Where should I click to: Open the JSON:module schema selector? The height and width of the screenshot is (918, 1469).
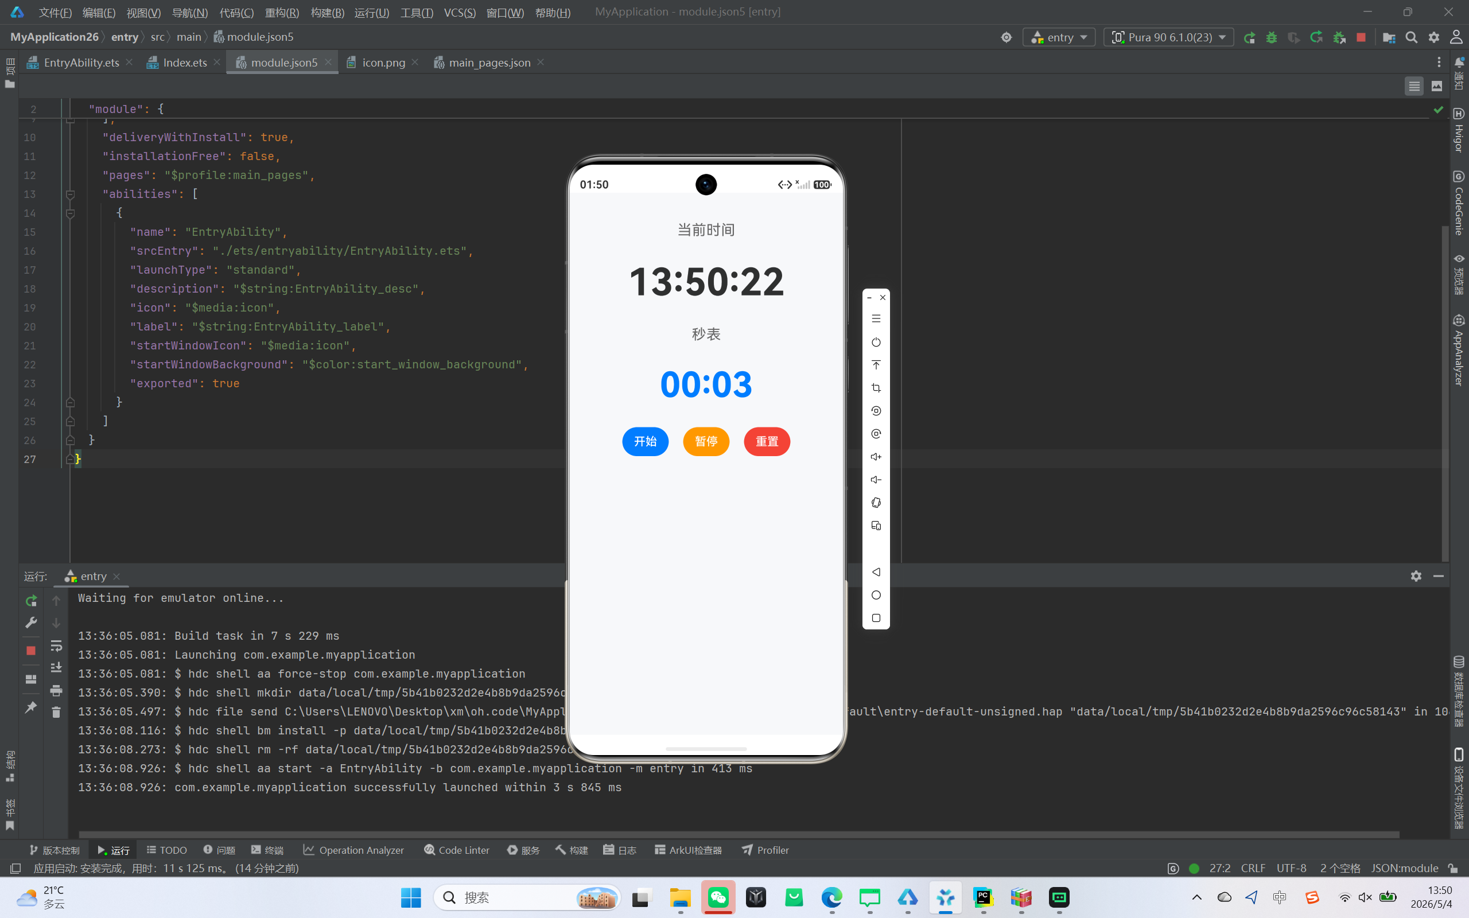point(1405,868)
